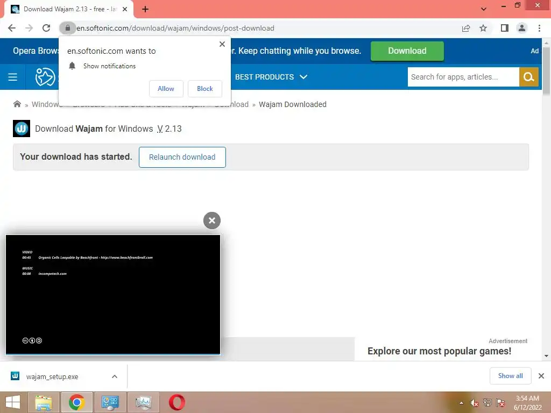Open the side panel icon
The width and height of the screenshot is (551, 413).
point(505,28)
